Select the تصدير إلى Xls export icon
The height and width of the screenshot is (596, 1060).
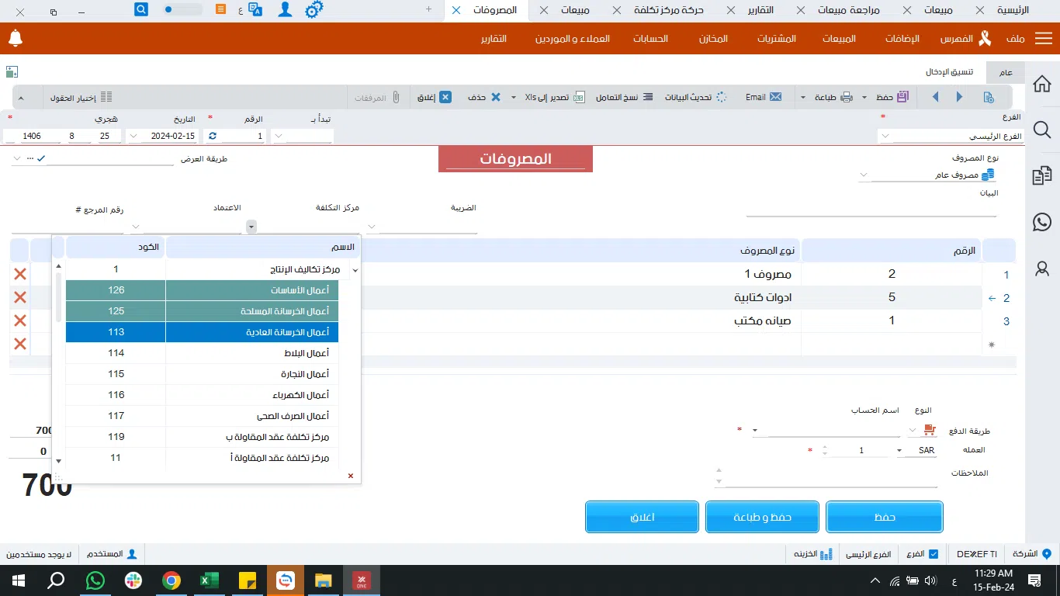tap(580, 96)
